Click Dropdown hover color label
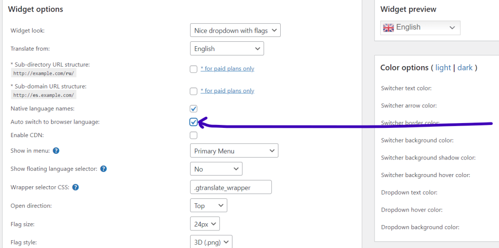 [412, 210]
